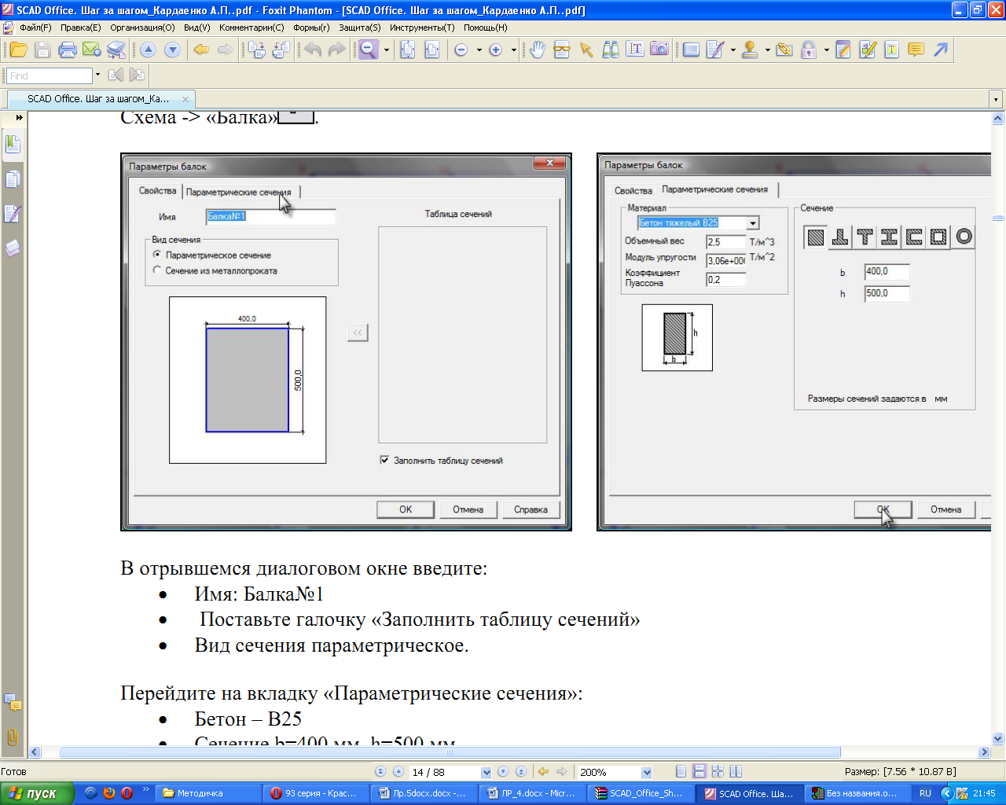Image resolution: width=1006 pixels, height=805 pixels.
Task: Select the blue Arrow drawing tool
Action: [941, 50]
